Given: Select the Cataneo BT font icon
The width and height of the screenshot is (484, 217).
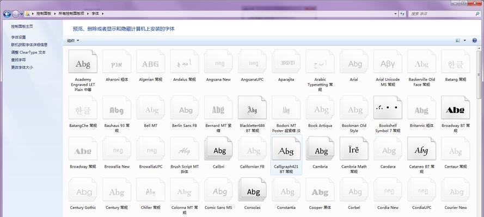Looking at the screenshot, I should point(421,149).
